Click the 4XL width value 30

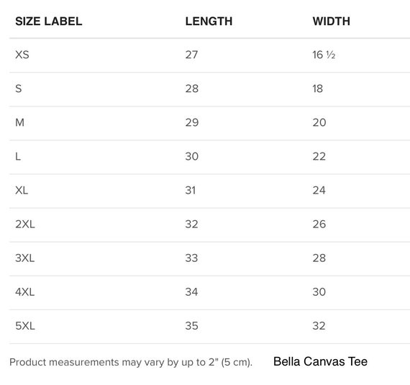coord(319,292)
